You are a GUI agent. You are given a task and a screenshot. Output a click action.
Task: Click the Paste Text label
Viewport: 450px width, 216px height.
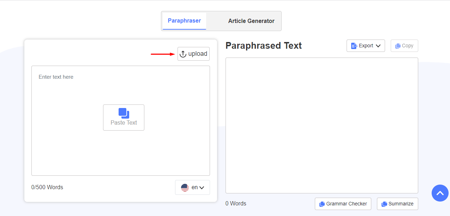coord(124,123)
